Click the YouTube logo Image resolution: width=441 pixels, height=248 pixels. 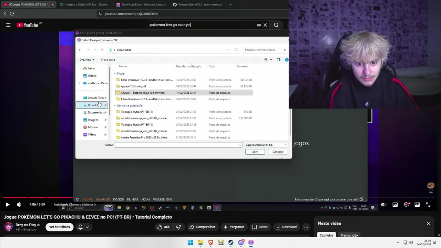[x=28, y=25]
